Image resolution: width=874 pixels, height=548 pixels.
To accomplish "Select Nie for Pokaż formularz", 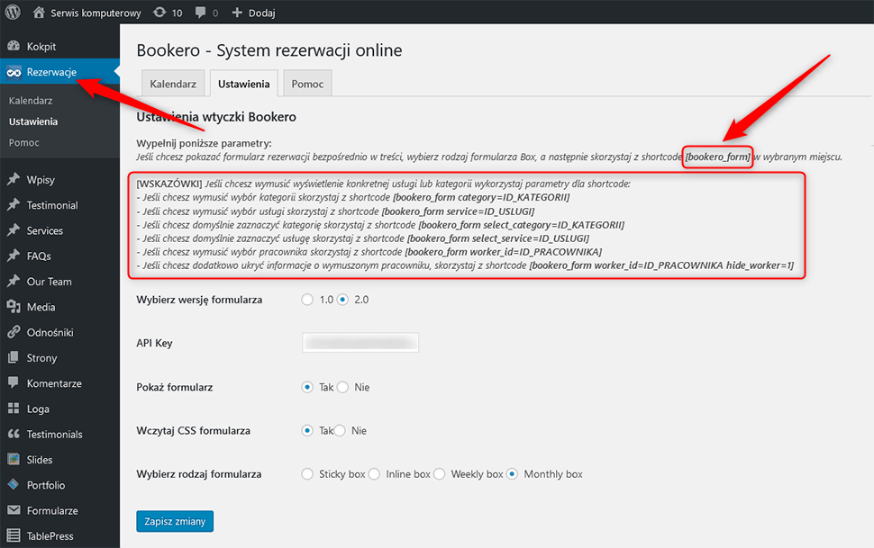I will click(x=342, y=387).
